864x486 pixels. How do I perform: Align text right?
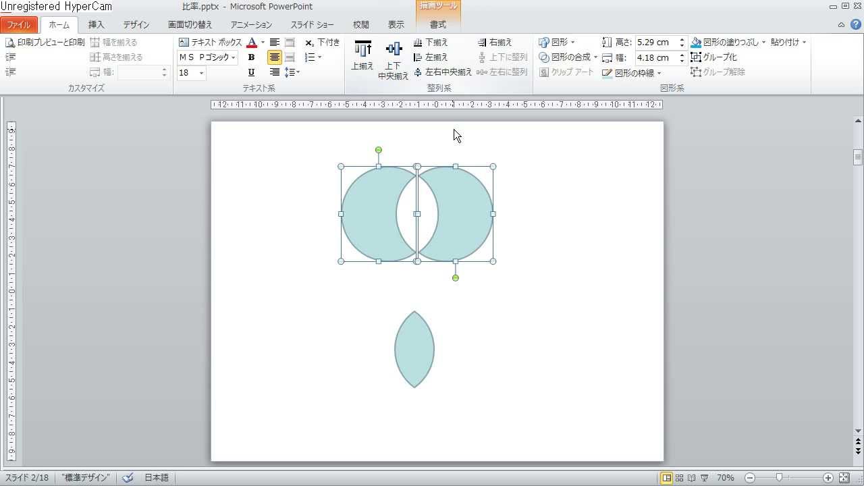(x=275, y=72)
